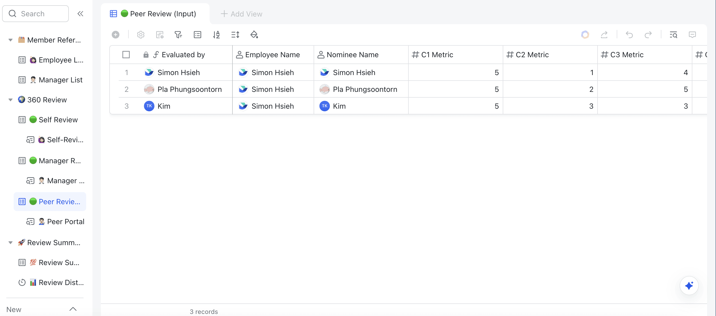
Task: Open the comments panel icon
Action: [692, 35]
